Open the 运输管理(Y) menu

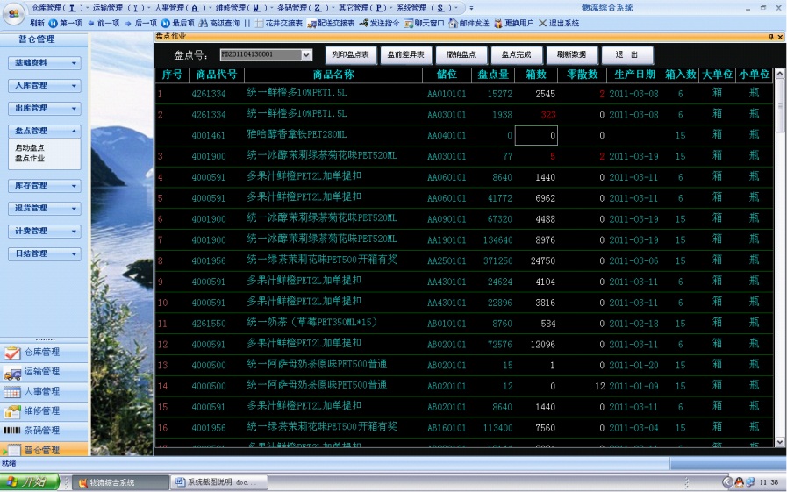(119, 8)
